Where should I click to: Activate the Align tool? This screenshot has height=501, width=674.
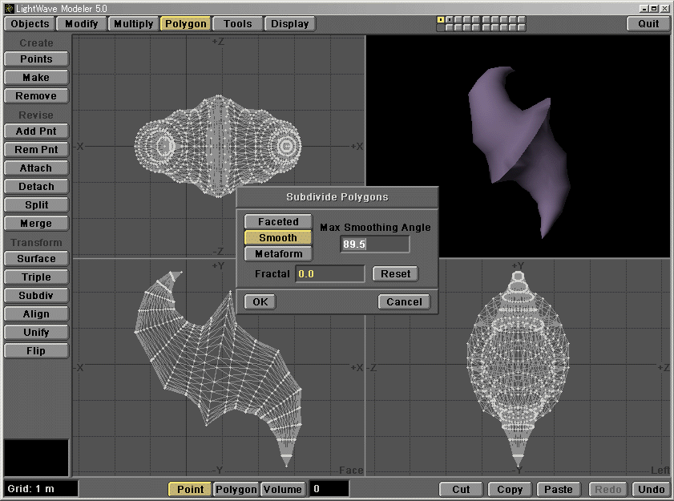[35, 313]
